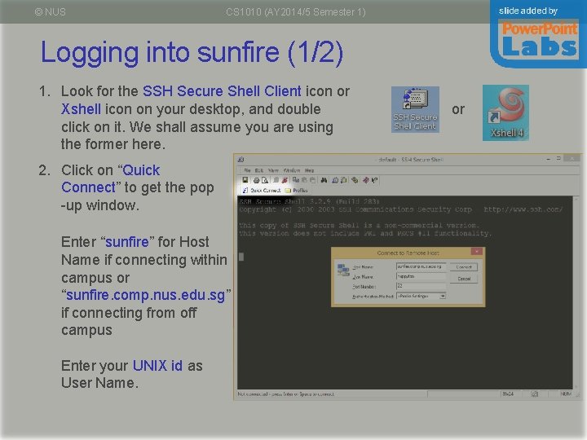Click the red Disconnect toolbar icon

[x=285, y=180]
